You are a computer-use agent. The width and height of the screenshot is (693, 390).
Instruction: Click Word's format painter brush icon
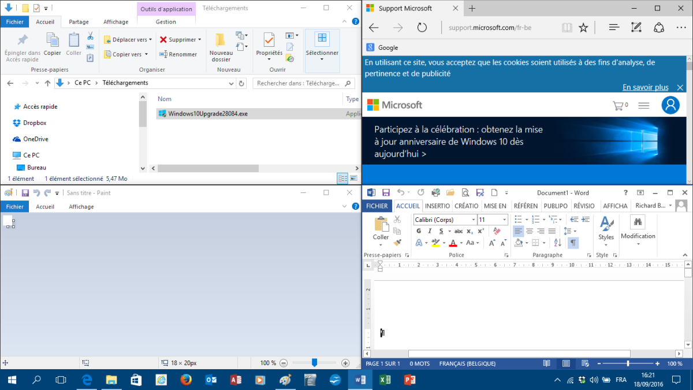(x=397, y=243)
